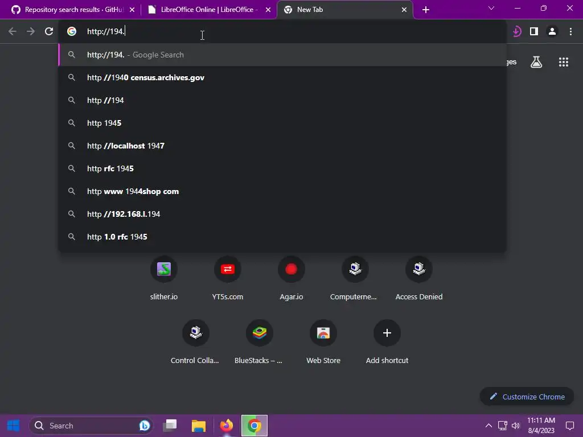This screenshot has width=583, height=437.
Task: Open the Access Denied shortcut
Action: coord(418,278)
